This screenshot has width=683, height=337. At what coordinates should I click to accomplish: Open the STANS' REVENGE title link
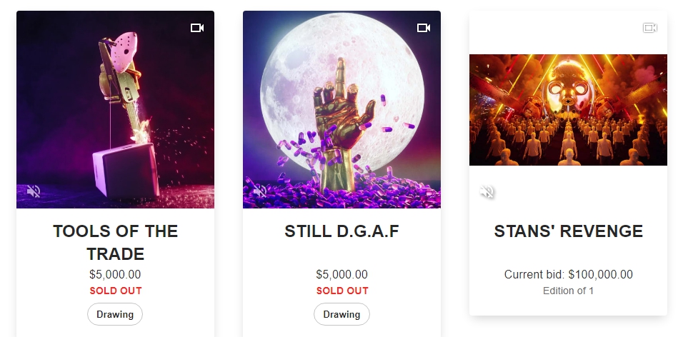pos(568,231)
